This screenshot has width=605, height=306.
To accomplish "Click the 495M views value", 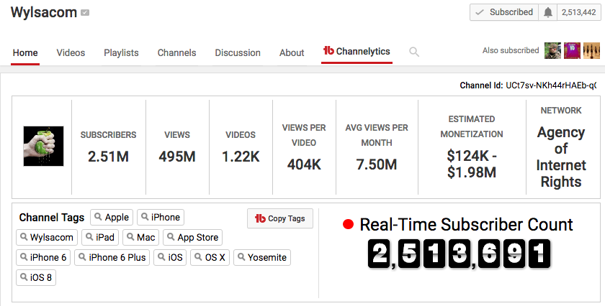I will (177, 157).
